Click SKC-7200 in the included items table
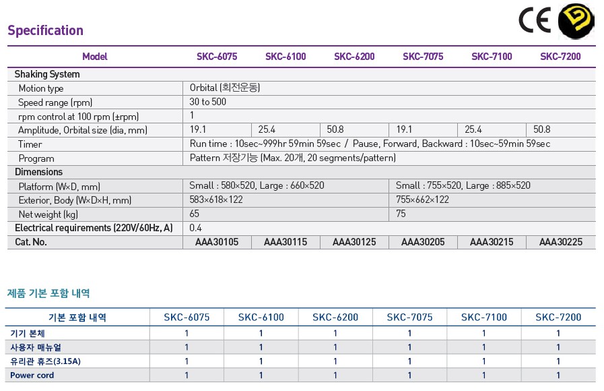 point(558,318)
